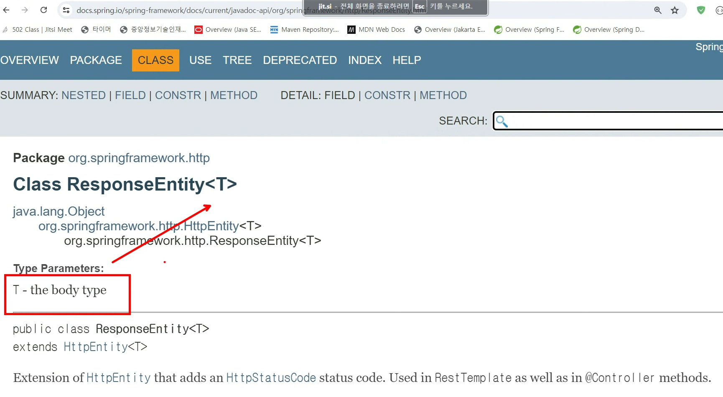Jump to METHOD detail section
Screen dimensions: 723x397
(x=443, y=95)
